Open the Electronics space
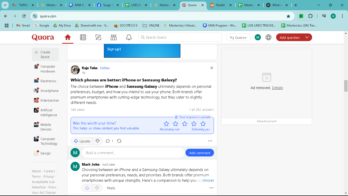 pos(45,81)
